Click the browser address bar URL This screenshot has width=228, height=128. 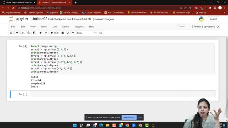(x=41, y=8)
